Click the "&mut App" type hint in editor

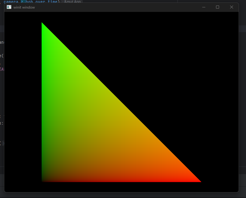point(72,2)
